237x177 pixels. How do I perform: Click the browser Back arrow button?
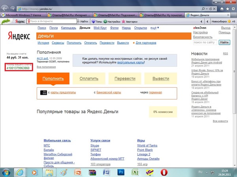[4, 9]
